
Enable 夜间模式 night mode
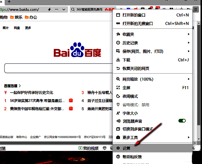(130, 96)
